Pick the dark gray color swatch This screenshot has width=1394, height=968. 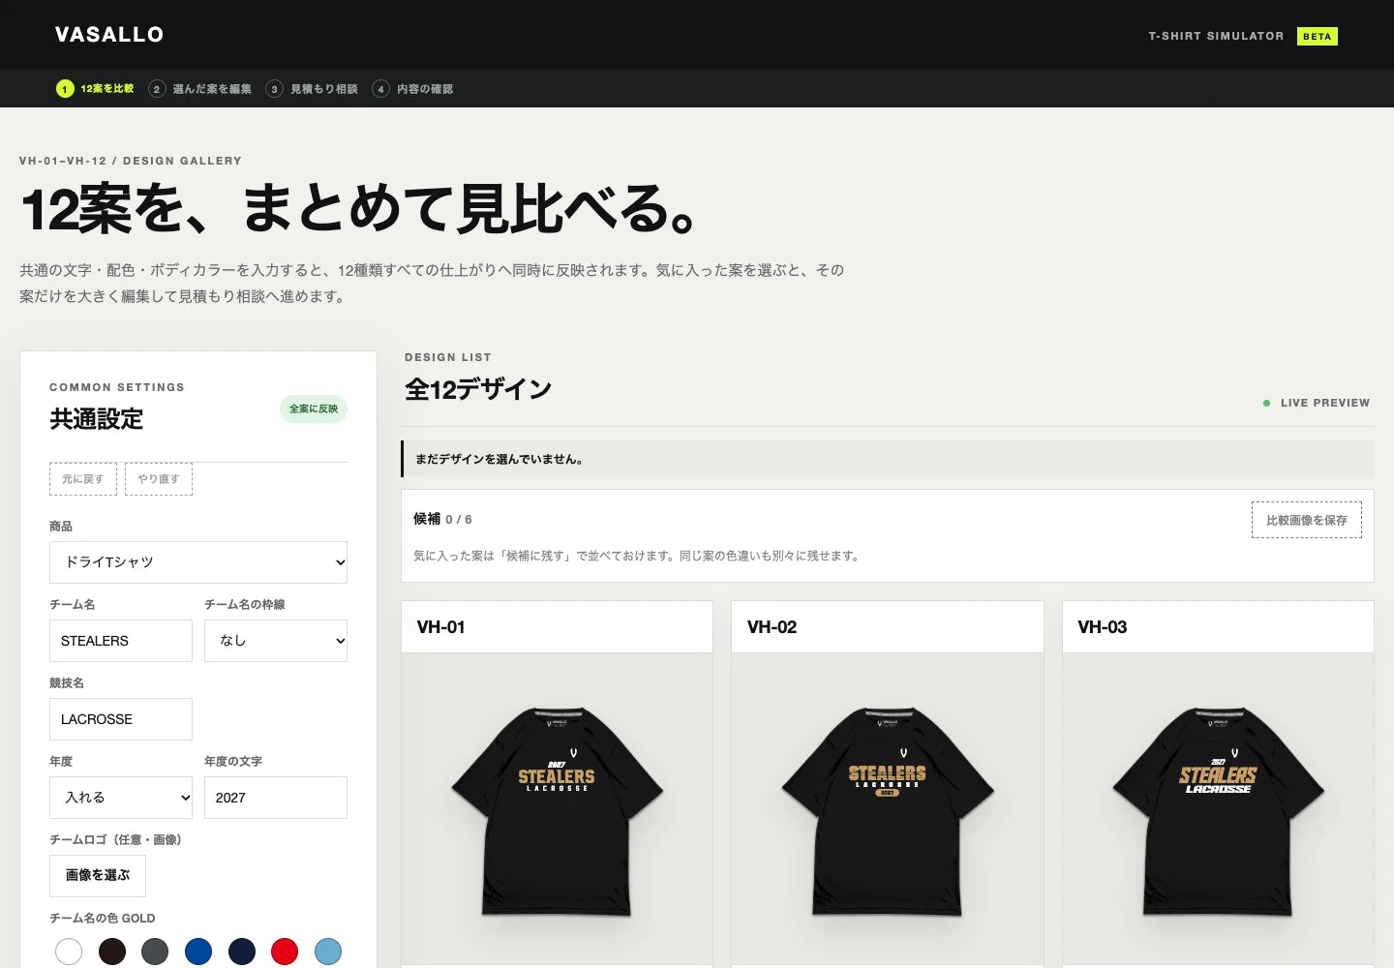(155, 952)
